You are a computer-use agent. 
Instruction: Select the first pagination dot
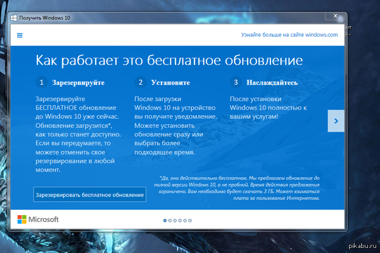(x=165, y=221)
